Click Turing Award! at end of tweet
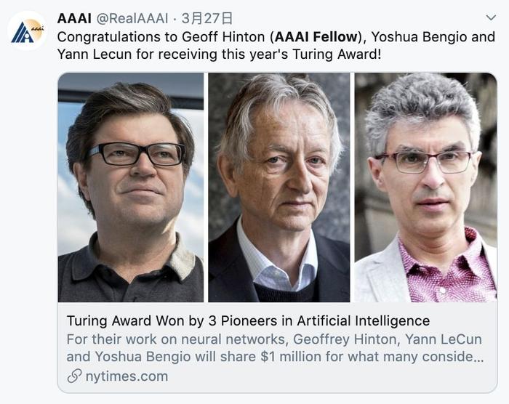The width and height of the screenshot is (509, 404). (x=337, y=54)
